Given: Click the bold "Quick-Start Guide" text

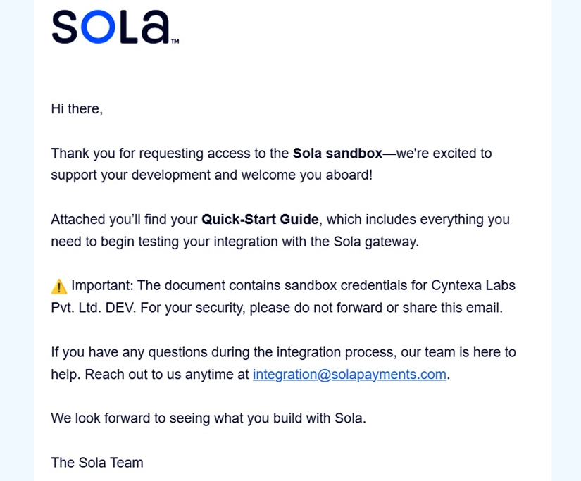Looking at the screenshot, I should (x=260, y=220).
